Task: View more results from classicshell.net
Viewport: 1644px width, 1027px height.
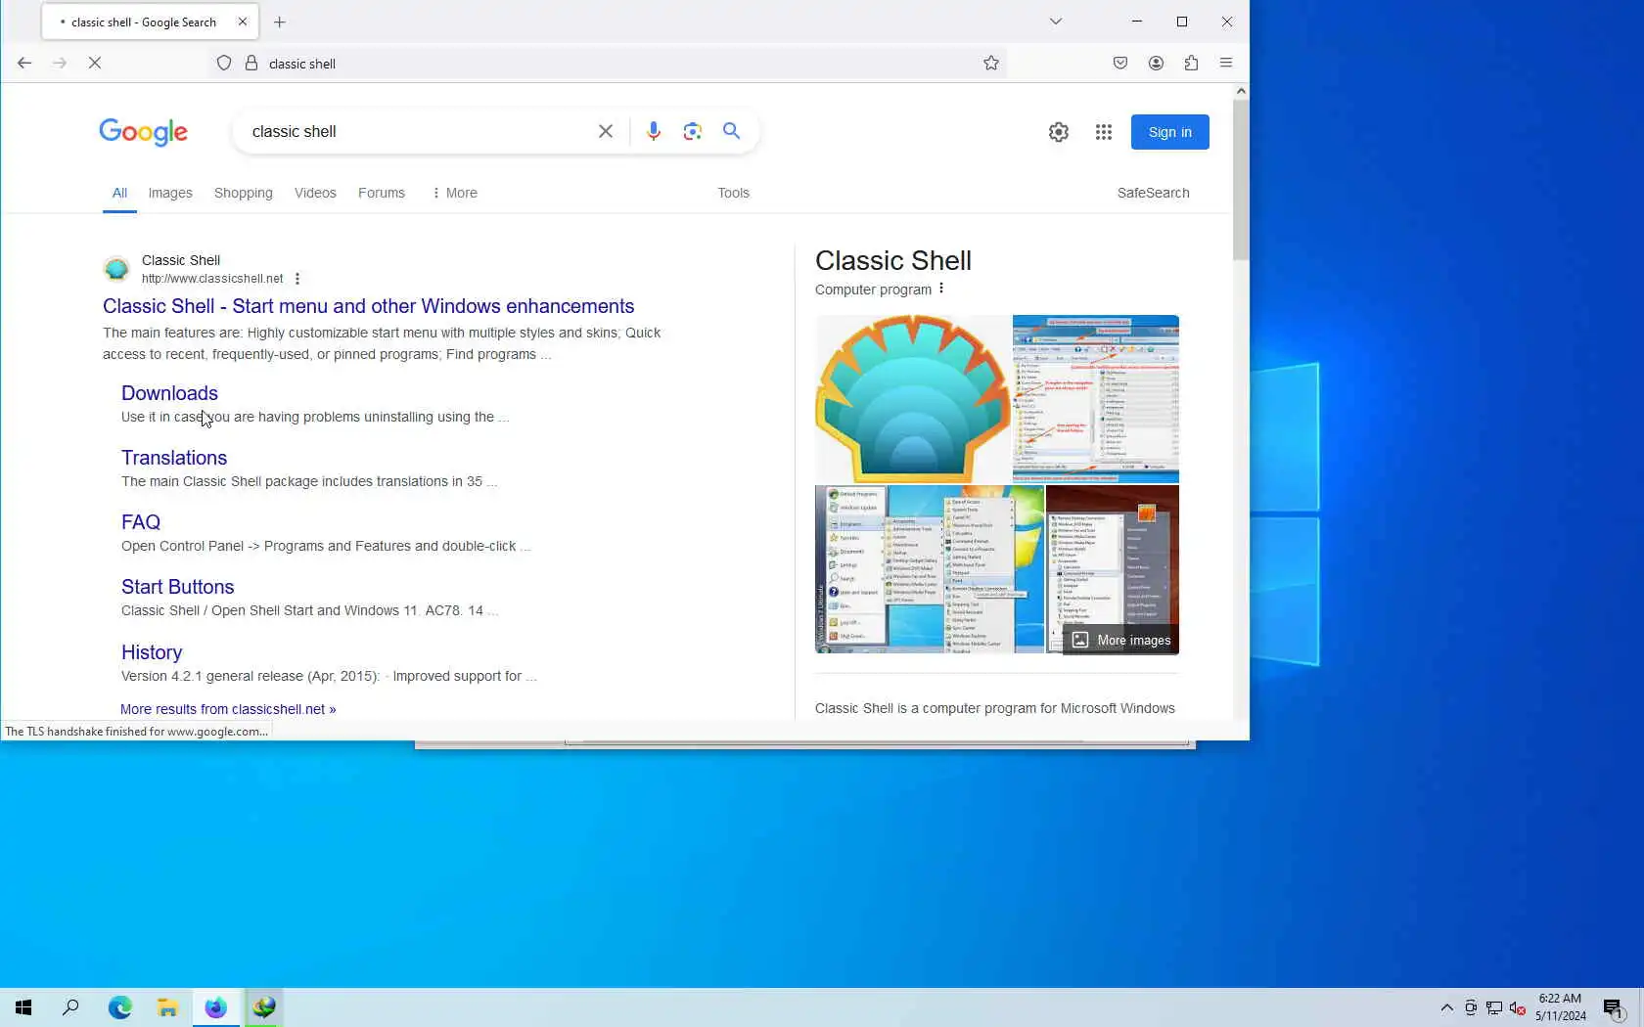Action: tap(228, 709)
